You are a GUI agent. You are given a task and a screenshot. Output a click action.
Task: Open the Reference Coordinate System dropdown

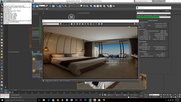(x=42, y=6)
